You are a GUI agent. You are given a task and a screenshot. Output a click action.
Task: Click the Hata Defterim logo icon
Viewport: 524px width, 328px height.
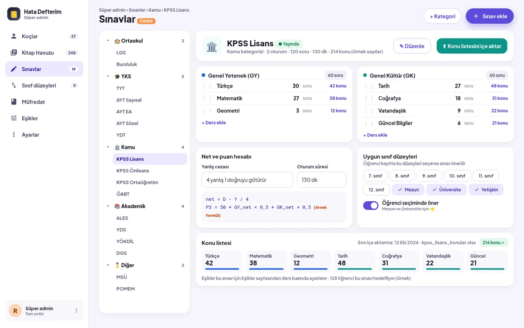click(14, 14)
